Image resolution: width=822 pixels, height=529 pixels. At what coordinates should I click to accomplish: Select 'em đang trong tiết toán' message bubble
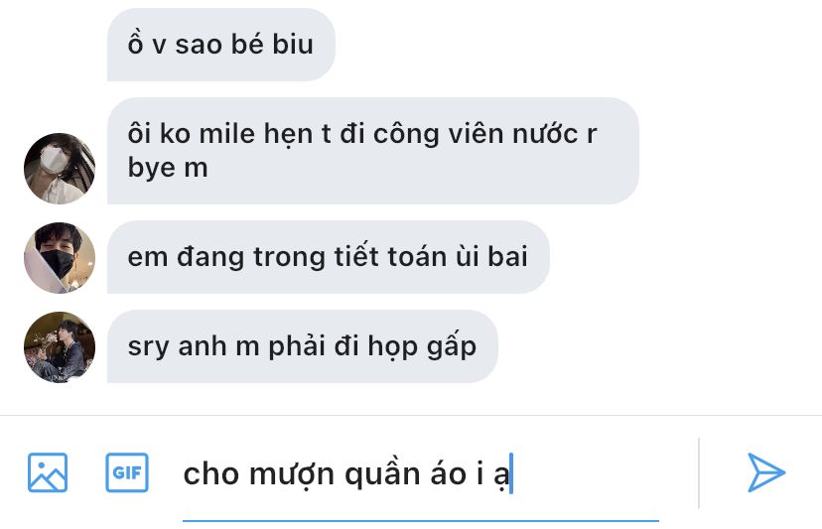tap(329, 257)
